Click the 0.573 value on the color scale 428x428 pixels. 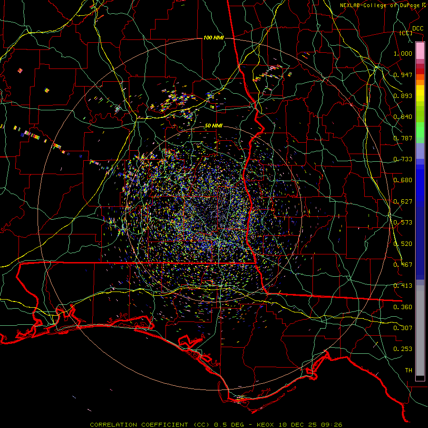[403, 223]
